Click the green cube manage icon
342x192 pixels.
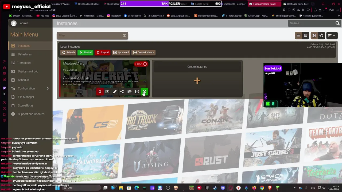point(144,92)
